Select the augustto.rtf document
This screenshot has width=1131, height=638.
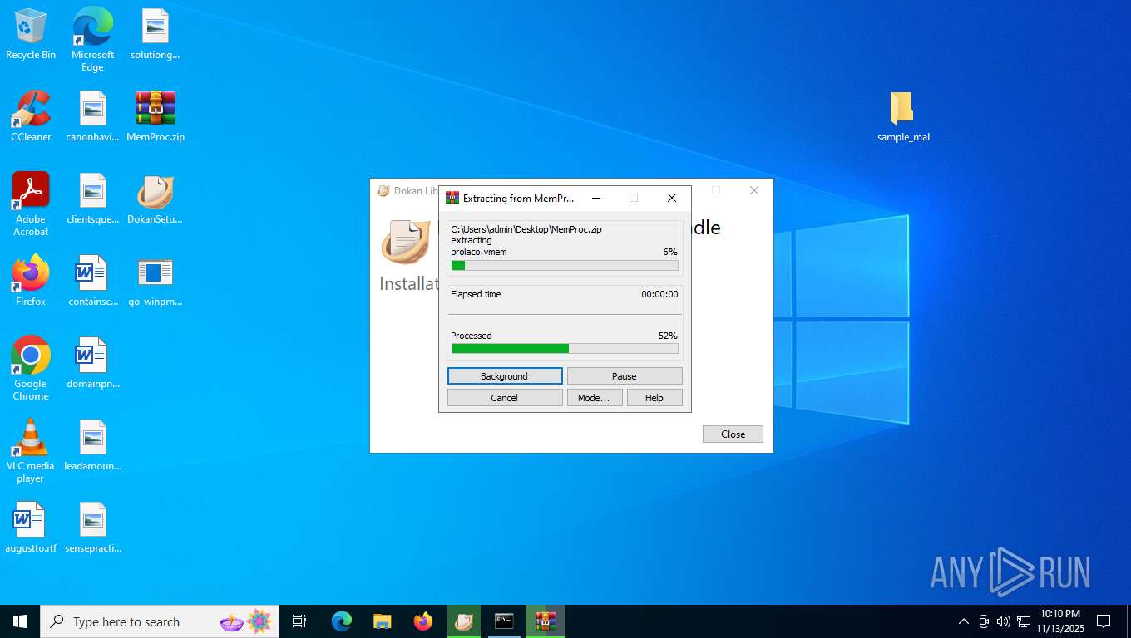point(31,528)
